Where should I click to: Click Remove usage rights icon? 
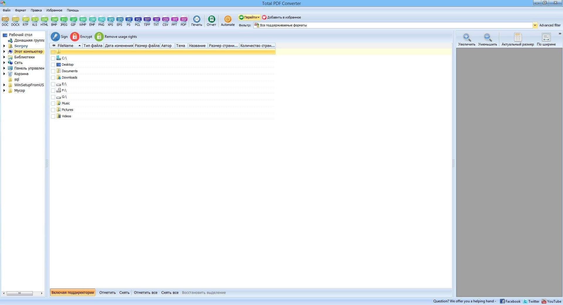pyautogui.click(x=99, y=37)
